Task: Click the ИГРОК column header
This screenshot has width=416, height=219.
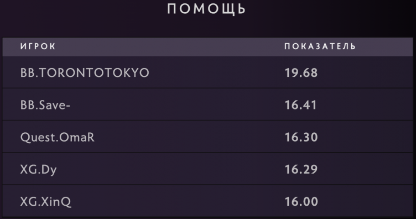Action: tap(38, 46)
